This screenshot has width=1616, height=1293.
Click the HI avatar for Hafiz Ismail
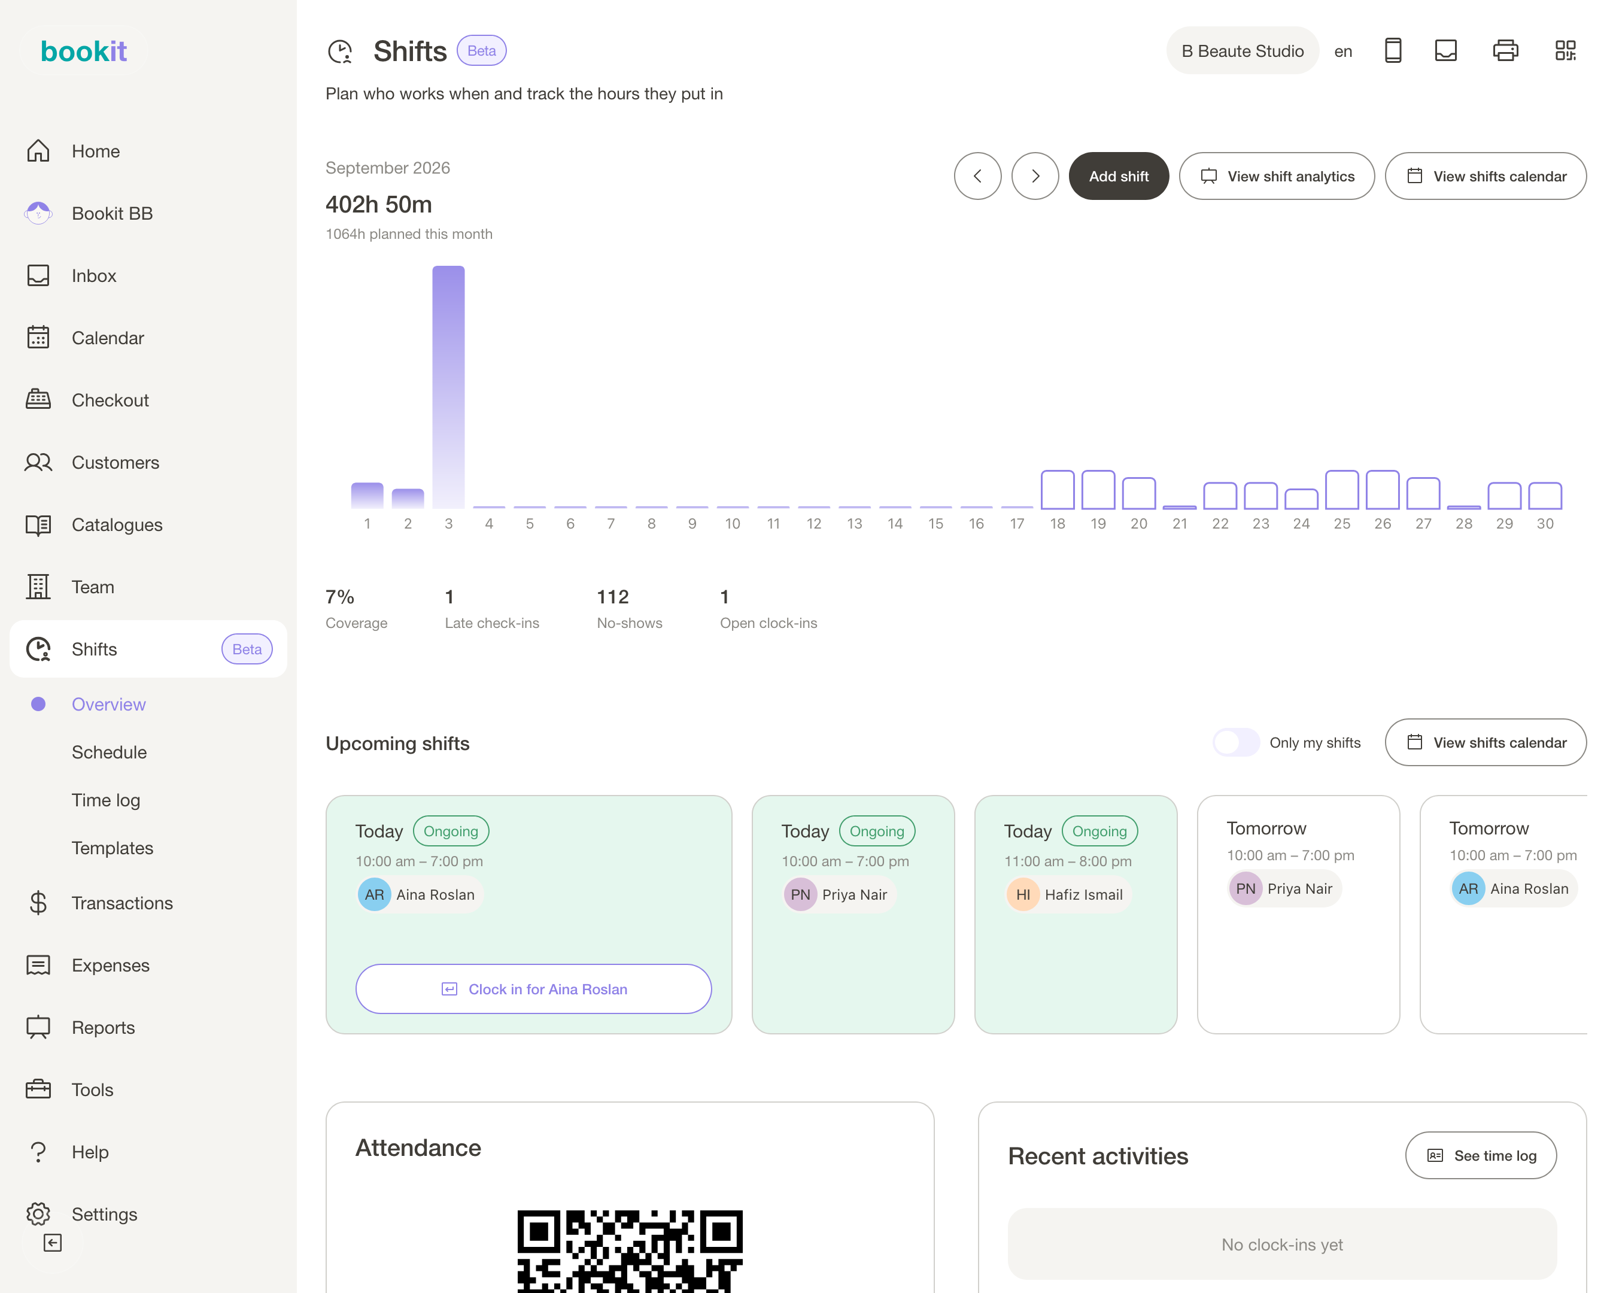click(1022, 894)
